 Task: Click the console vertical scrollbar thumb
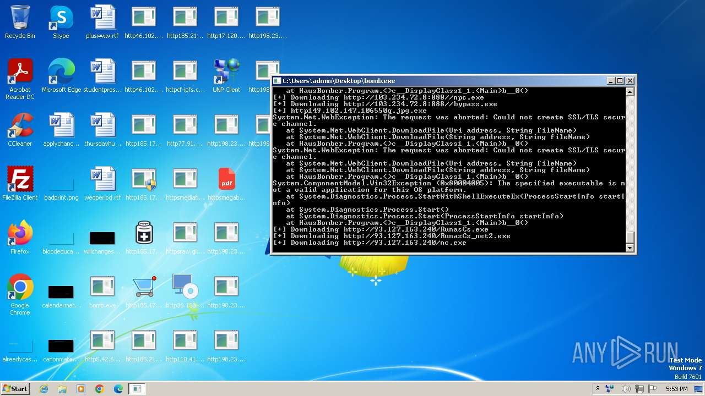630,238
